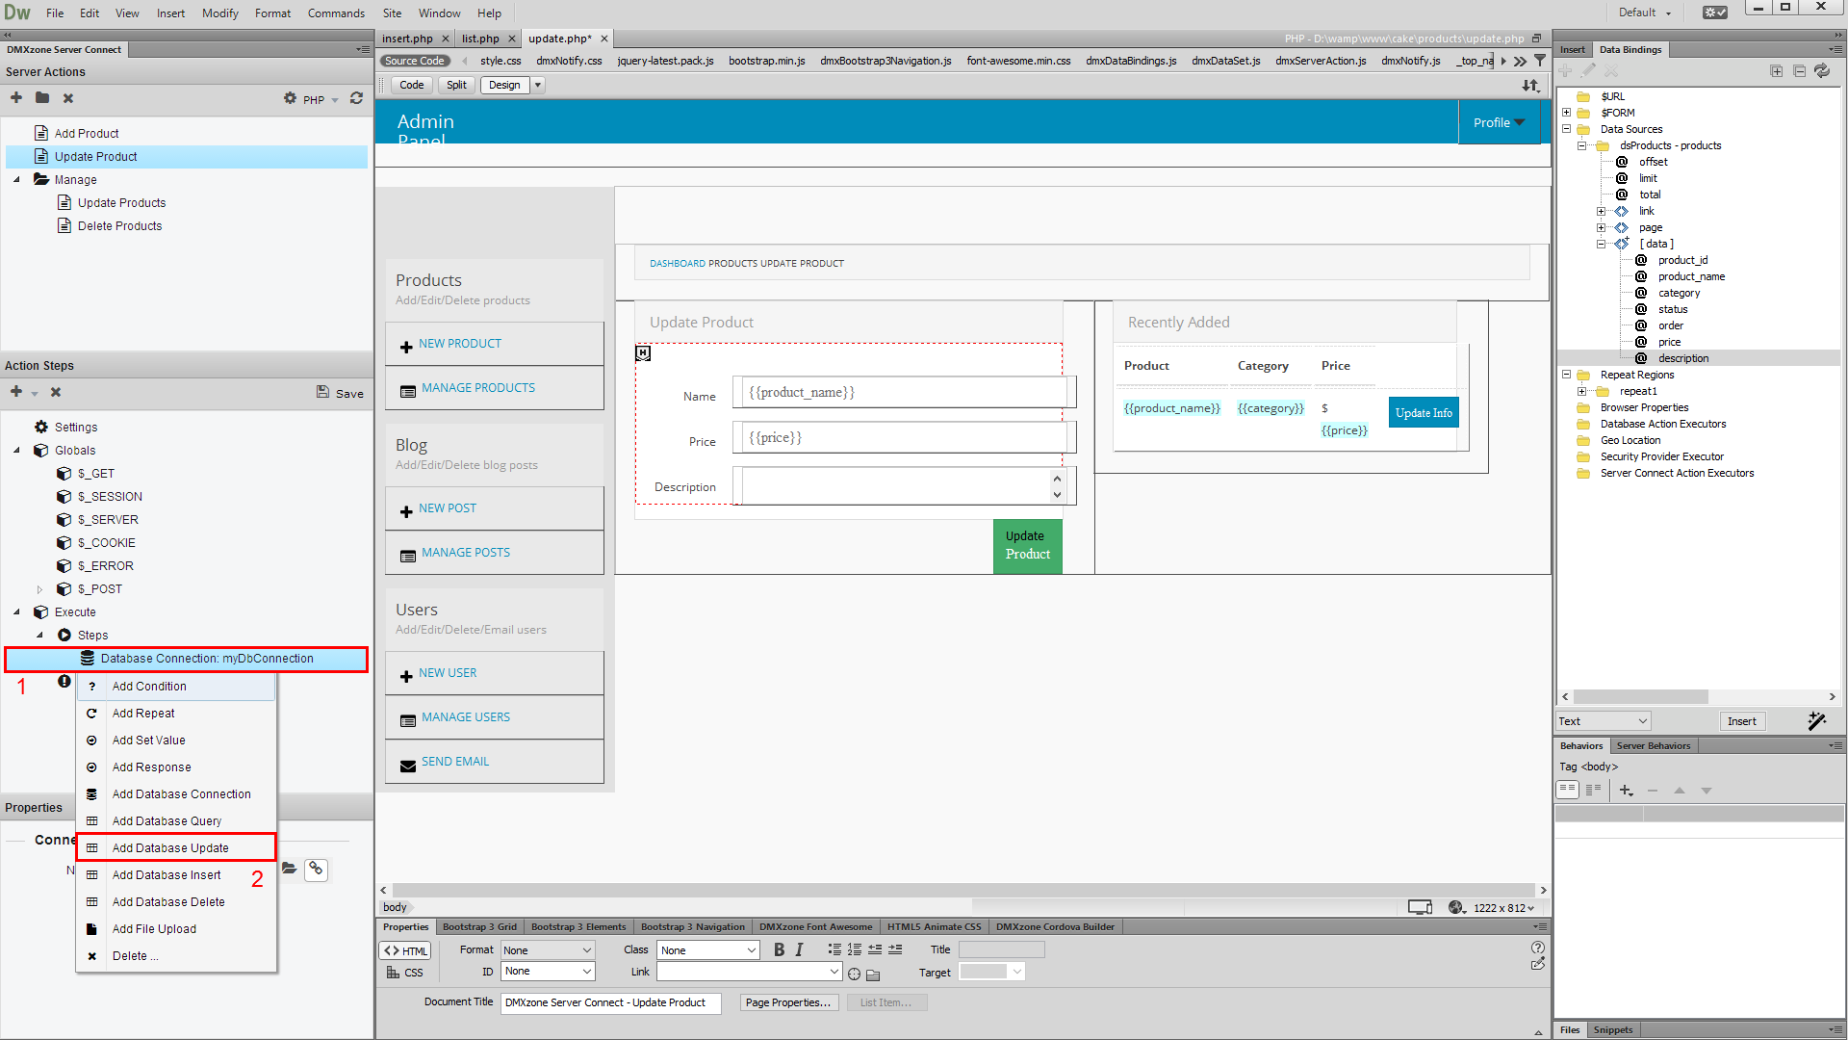Screen dimensions: 1848x1040
Task: Click the expand all icon in Data Bindings
Action: click(1777, 71)
